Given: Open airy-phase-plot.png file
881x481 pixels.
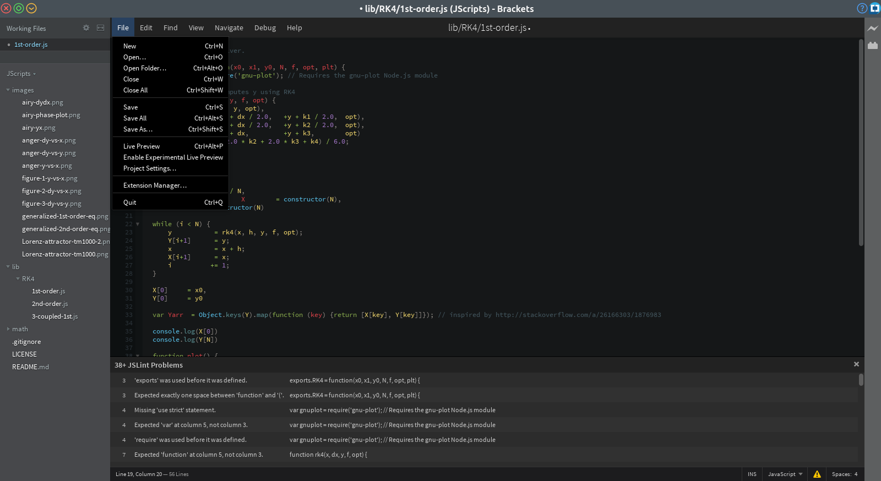Looking at the screenshot, I should pos(51,115).
